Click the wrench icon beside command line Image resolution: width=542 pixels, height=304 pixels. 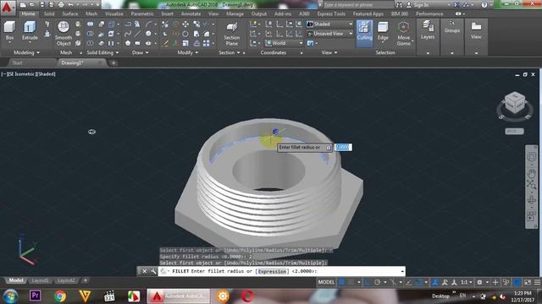pyautogui.click(x=153, y=271)
